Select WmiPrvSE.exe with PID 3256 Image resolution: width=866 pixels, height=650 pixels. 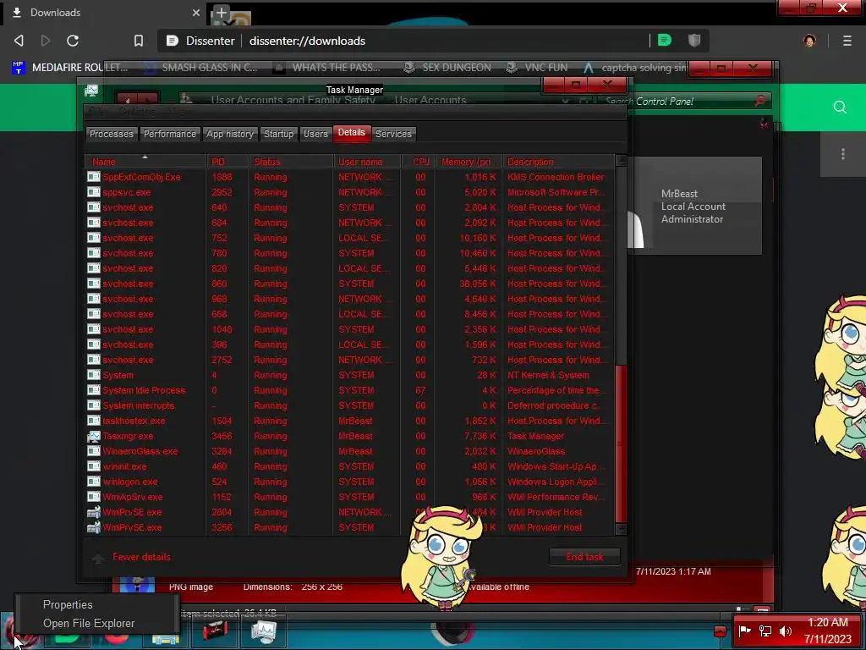point(349,527)
